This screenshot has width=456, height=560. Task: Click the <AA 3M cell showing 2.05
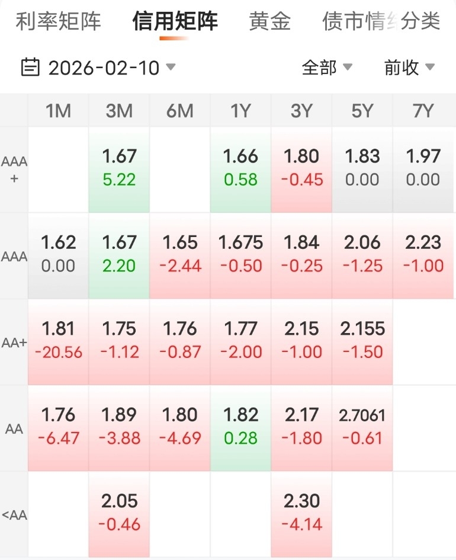click(119, 513)
